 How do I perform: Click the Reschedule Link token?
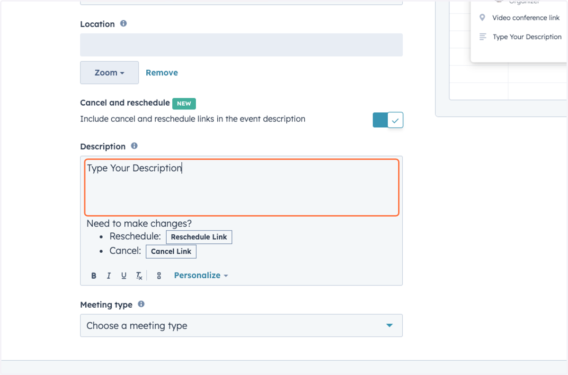(x=199, y=237)
